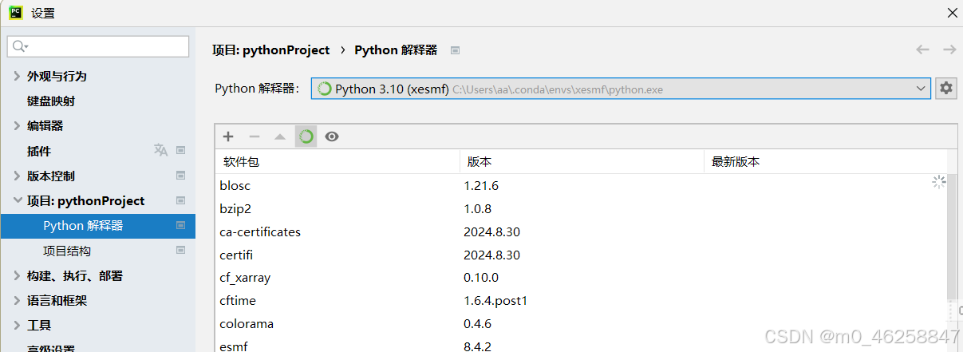Click the 软件包 column header
963x352 pixels.
[x=337, y=161]
